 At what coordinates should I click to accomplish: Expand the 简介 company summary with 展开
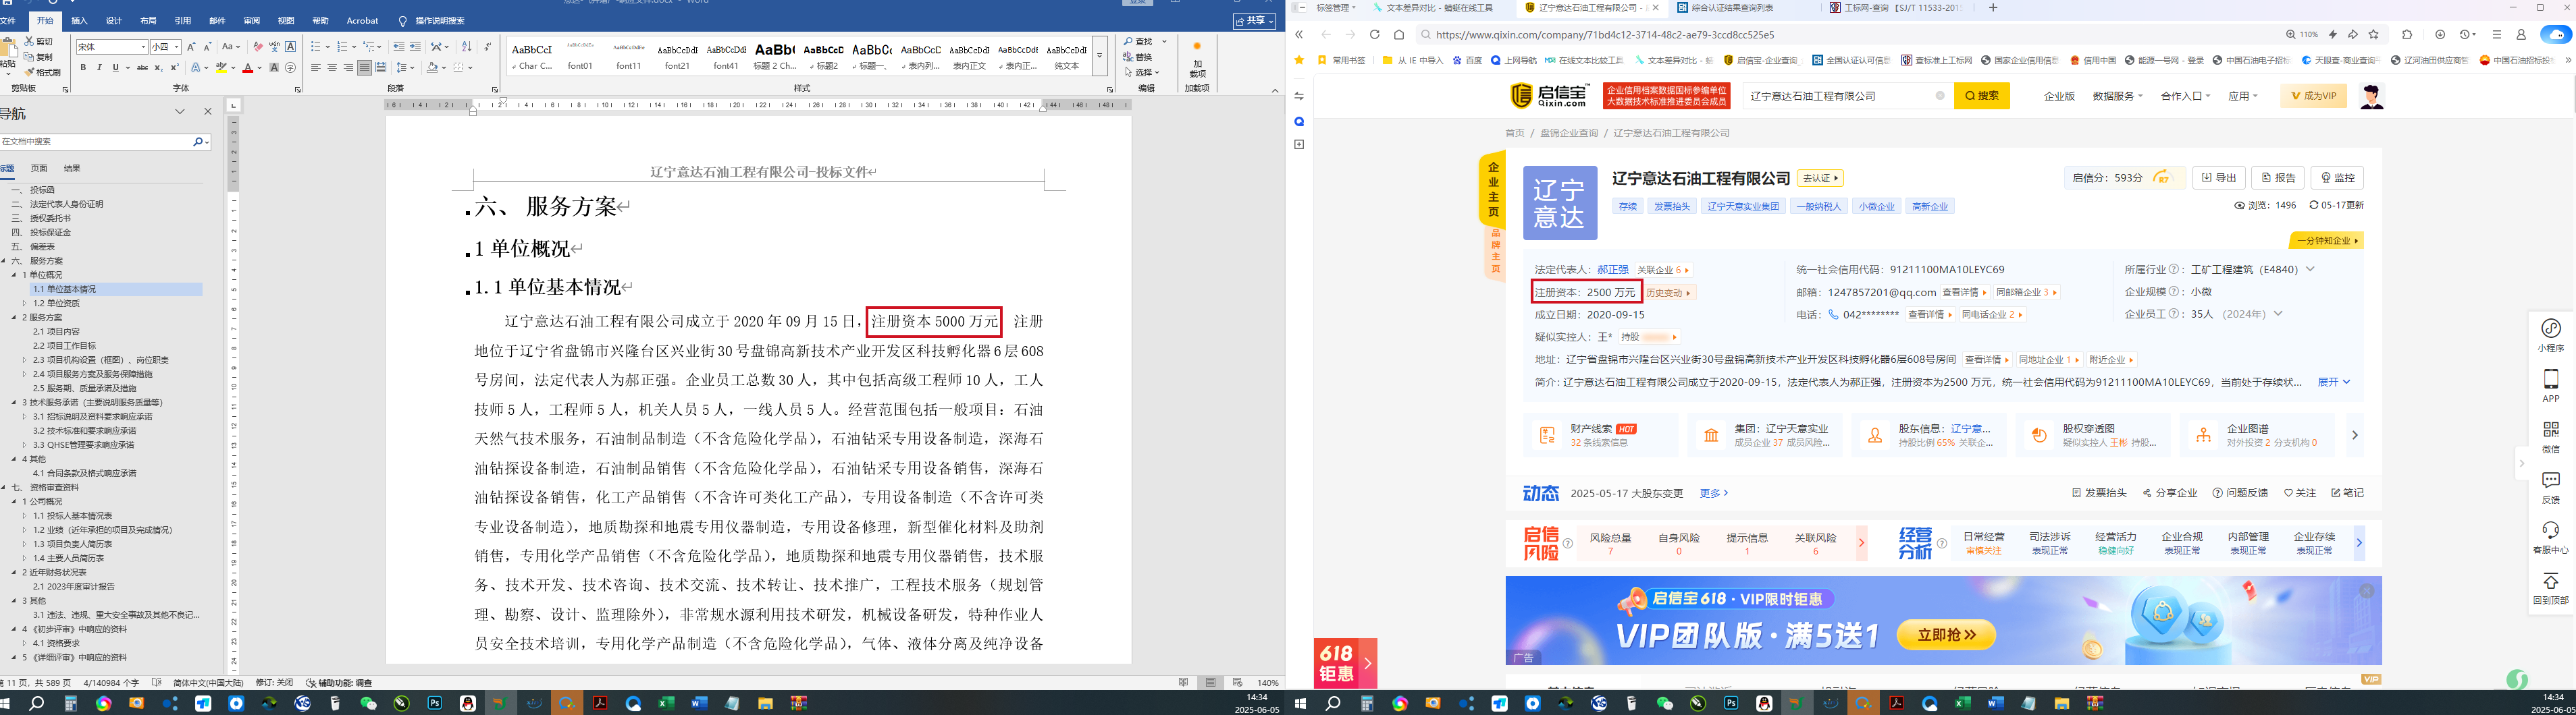click(2333, 382)
